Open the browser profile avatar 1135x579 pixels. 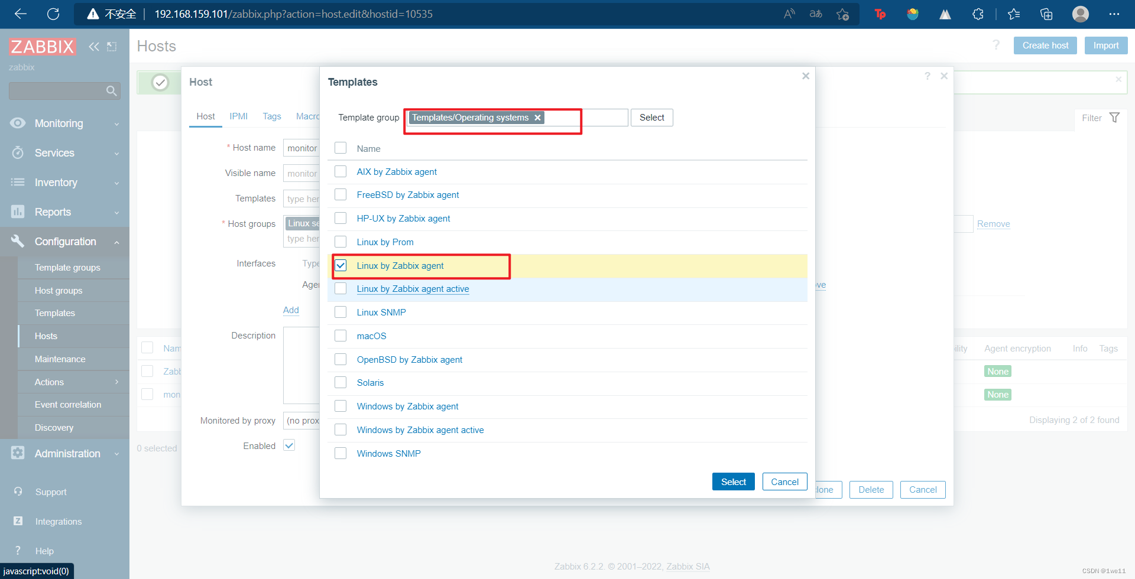pyautogui.click(x=1081, y=14)
